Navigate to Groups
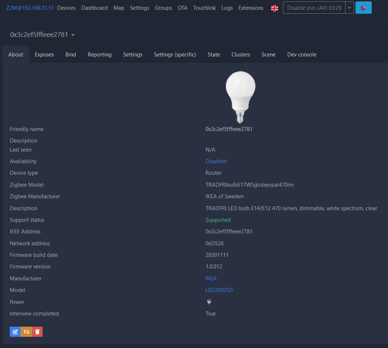Image resolution: width=388 pixels, height=348 pixels. tap(163, 8)
